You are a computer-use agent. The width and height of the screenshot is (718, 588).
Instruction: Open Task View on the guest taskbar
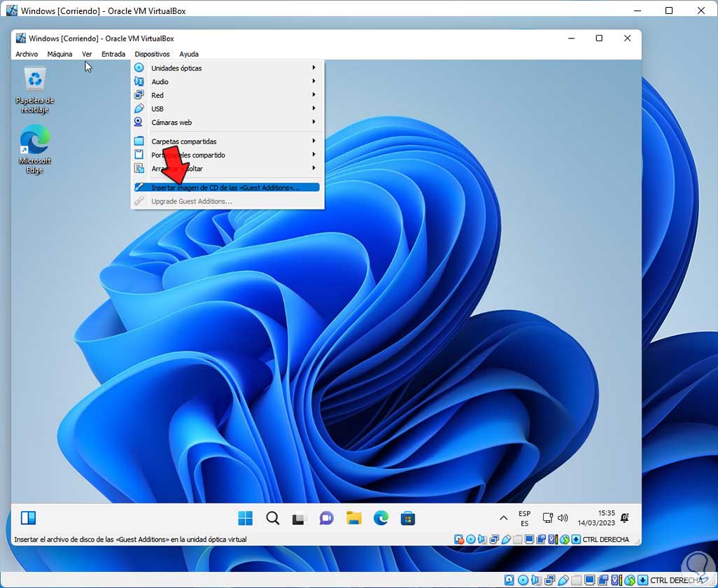pos(299,519)
